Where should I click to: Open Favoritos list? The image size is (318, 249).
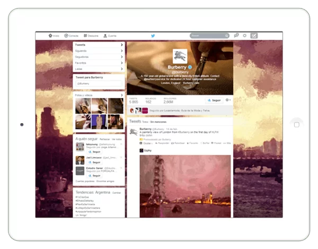(99, 63)
